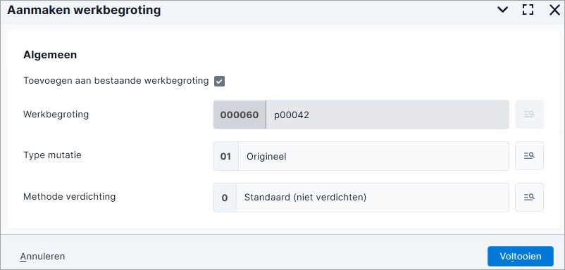Focus the Type mutatie code field 01
This screenshot has width=565, height=270.
[225, 156]
